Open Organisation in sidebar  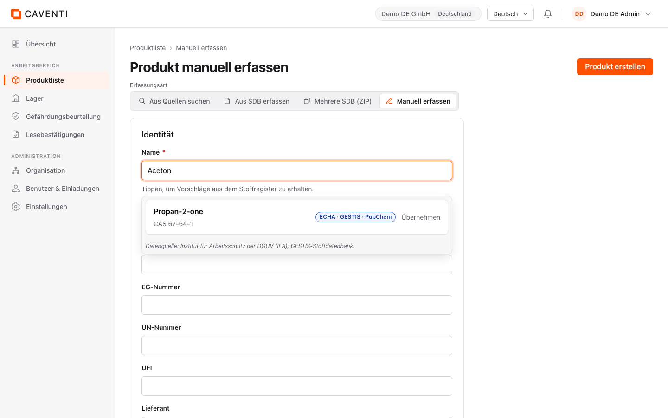58,170
